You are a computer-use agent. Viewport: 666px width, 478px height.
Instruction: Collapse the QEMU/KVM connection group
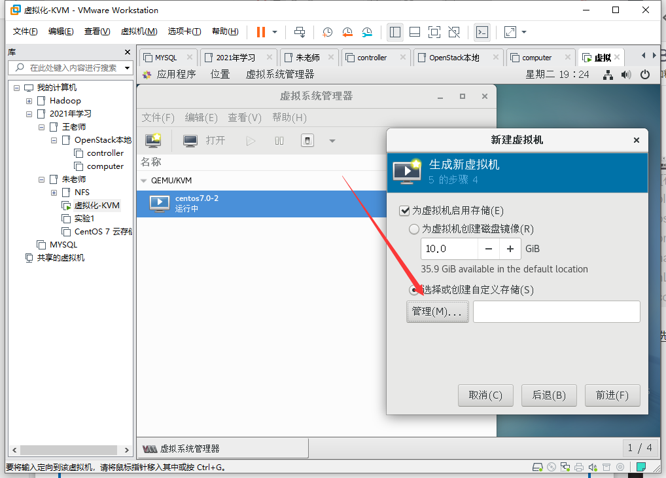(143, 181)
